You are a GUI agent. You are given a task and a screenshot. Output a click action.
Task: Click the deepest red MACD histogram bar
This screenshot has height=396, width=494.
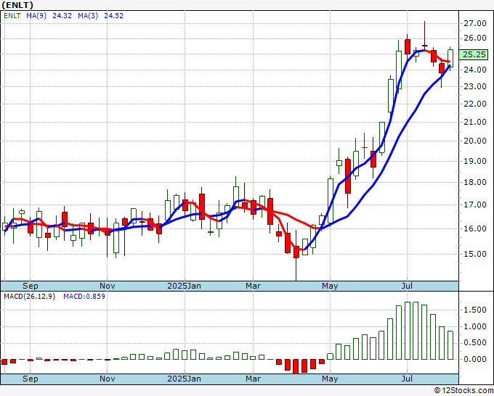pos(296,366)
